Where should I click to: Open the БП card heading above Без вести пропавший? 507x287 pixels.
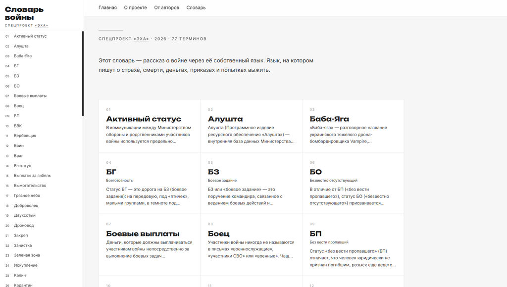pyautogui.click(x=315, y=234)
